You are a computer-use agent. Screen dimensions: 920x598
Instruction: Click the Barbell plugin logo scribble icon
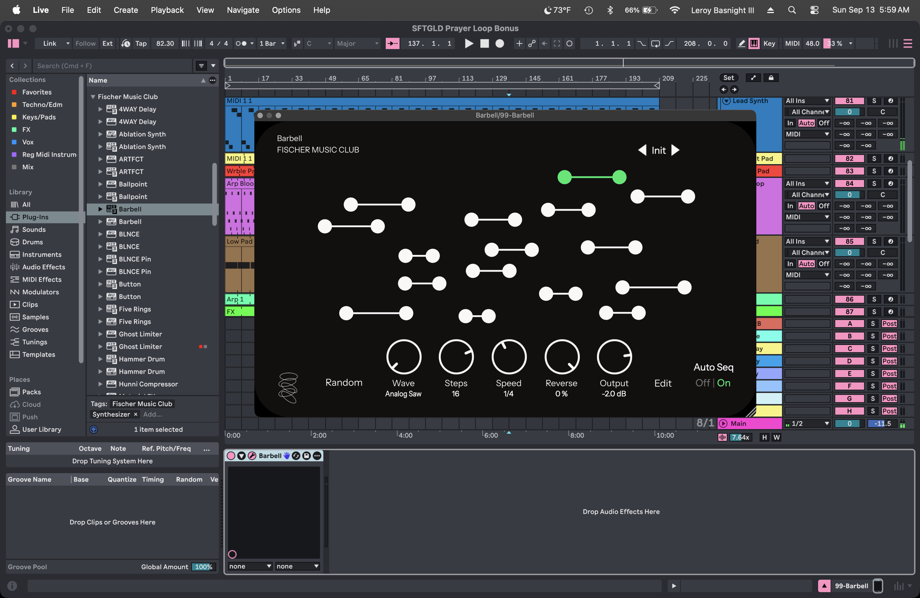pyautogui.click(x=288, y=388)
